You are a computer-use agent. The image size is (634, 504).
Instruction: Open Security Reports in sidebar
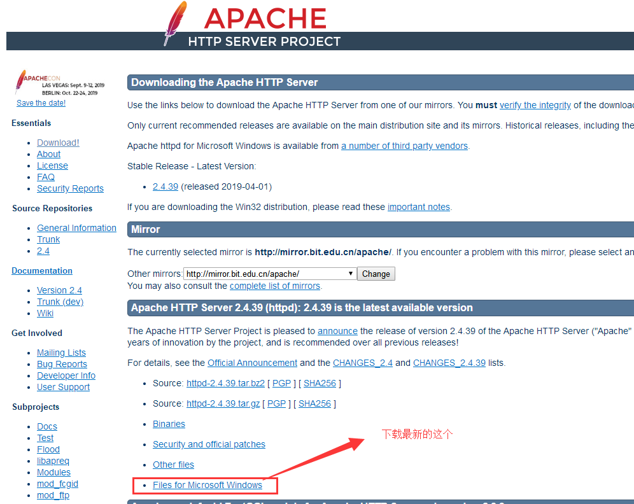click(x=70, y=188)
